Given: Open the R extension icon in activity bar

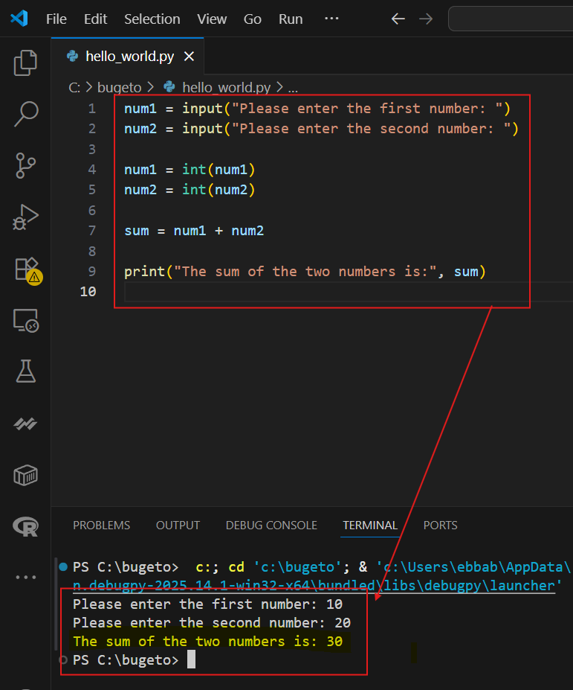Looking at the screenshot, I should (26, 527).
